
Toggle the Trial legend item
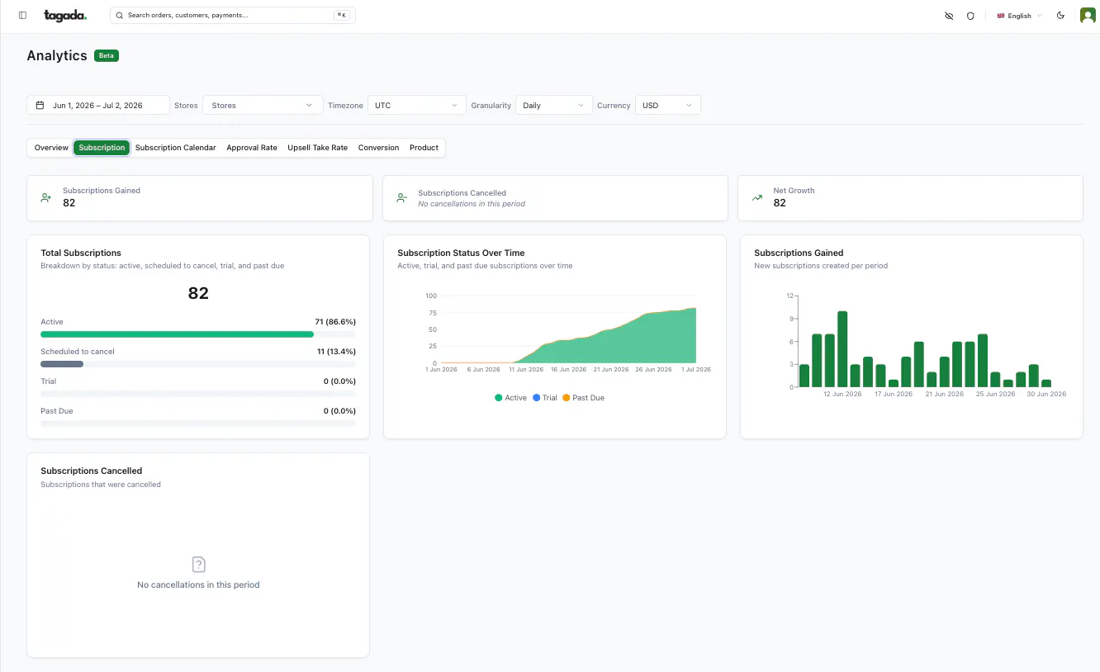(x=545, y=398)
